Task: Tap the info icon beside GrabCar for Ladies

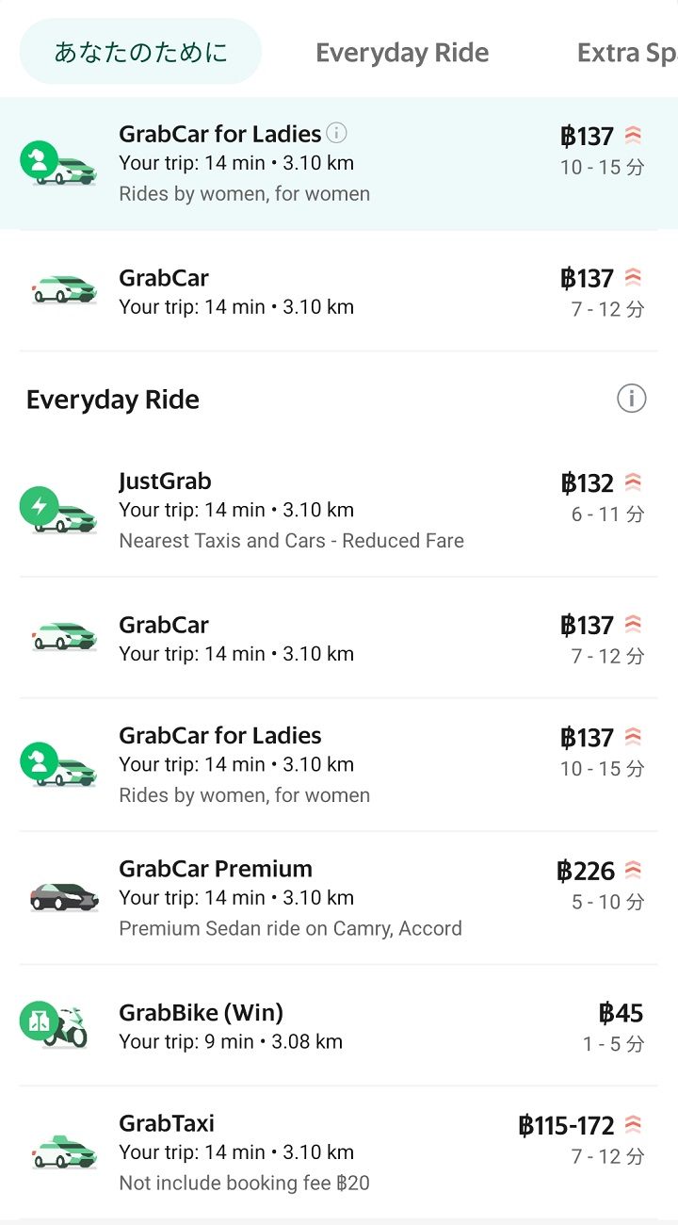Action: pos(336,133)
